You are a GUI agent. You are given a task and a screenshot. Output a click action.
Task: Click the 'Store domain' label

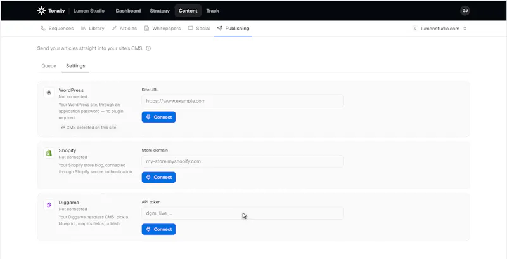coord(155,150)
